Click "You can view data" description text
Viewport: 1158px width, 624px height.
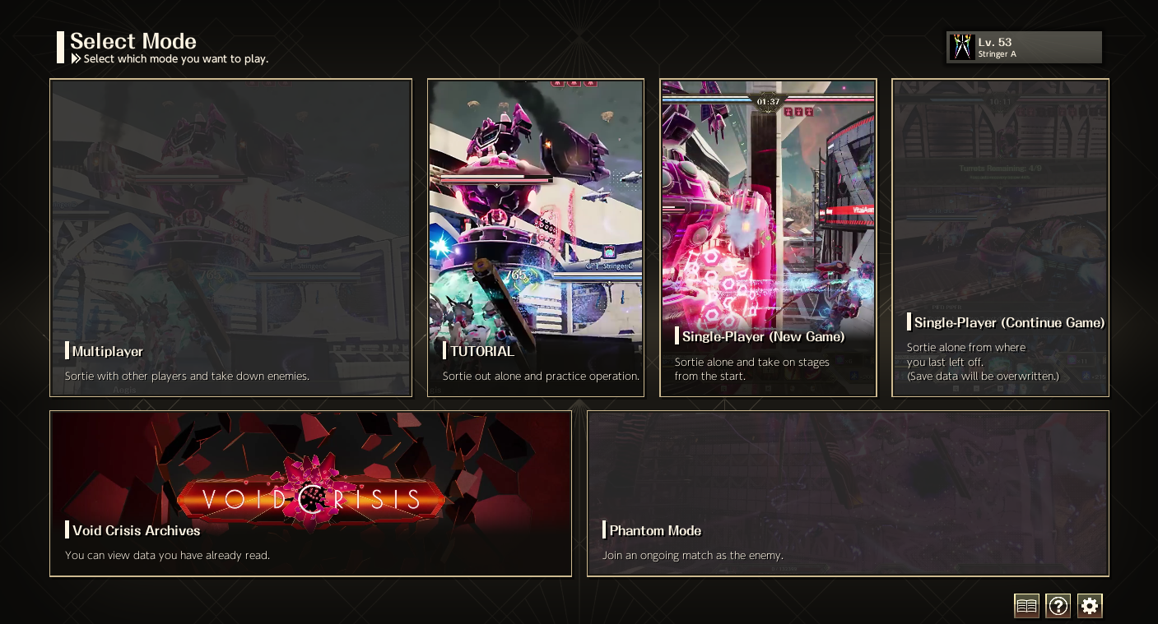tap(167, 556)
